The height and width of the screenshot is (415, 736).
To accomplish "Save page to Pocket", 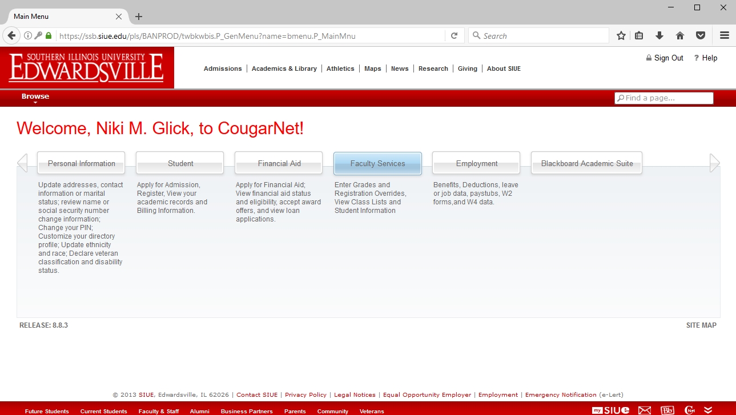I will [x=701, y=35].
